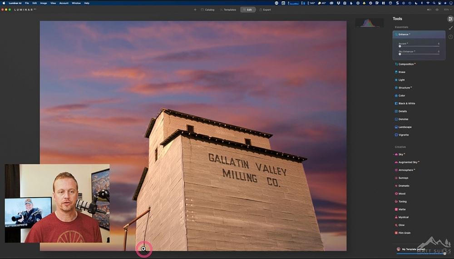This screenshot has height=259, width=454.
Task: Click the Accent slider track
Action: click(419, 46)
